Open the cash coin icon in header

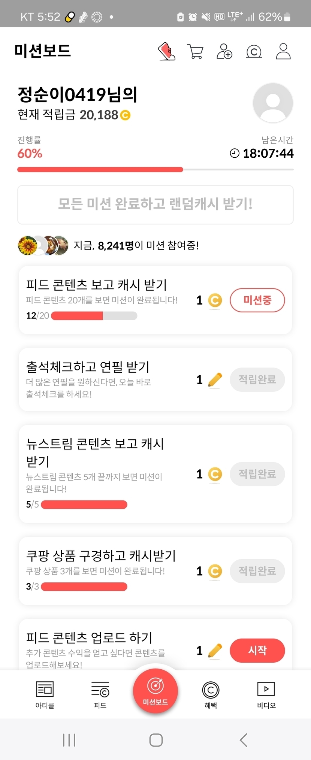254,52
